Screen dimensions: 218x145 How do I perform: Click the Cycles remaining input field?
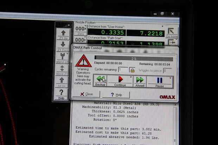click(123, 70)
